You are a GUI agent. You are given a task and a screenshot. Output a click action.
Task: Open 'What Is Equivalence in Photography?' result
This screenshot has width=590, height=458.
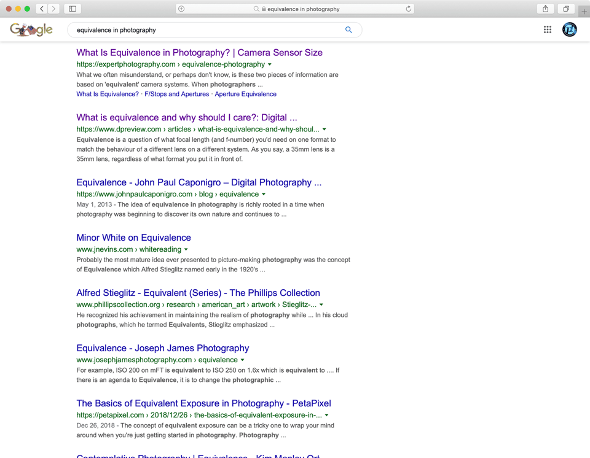tap(199, 53)
